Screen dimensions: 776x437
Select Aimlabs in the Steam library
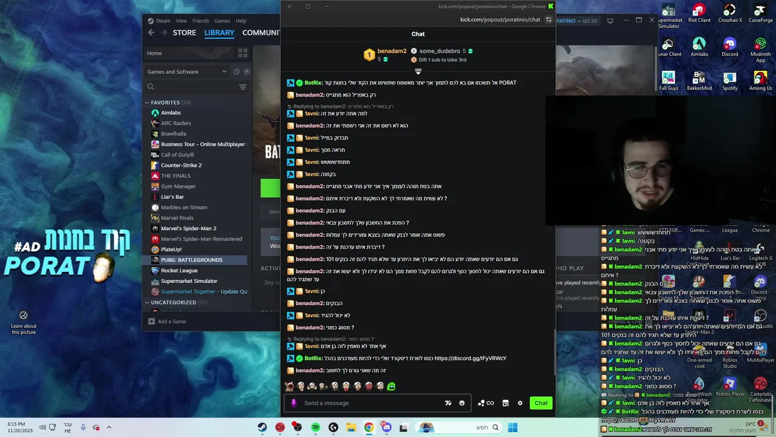pos(170,113)
